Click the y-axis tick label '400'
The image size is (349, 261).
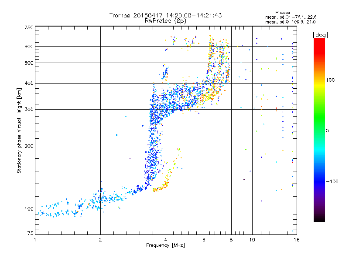coord(29,83)
